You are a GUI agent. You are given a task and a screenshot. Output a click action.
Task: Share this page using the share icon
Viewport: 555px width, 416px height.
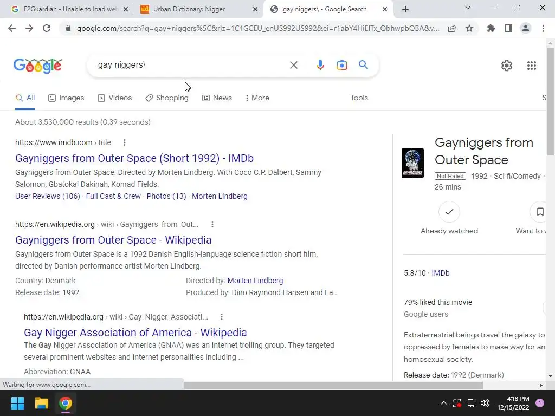click(x=452, y=28)
